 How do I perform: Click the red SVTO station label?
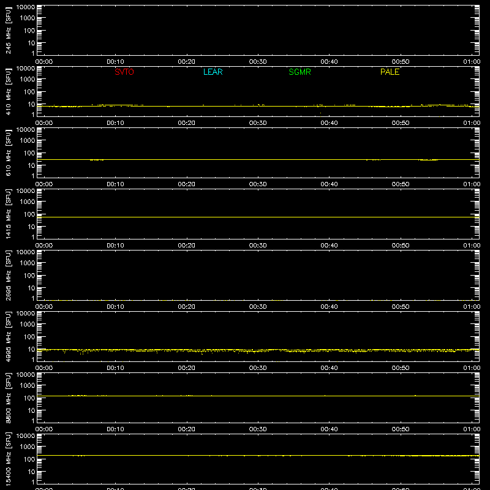124,72
